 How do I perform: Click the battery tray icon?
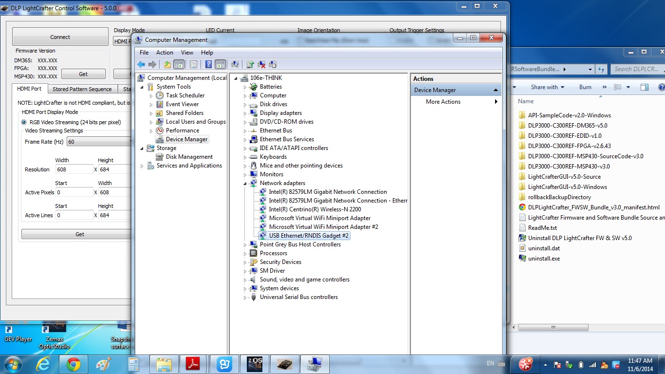[581, 364]
